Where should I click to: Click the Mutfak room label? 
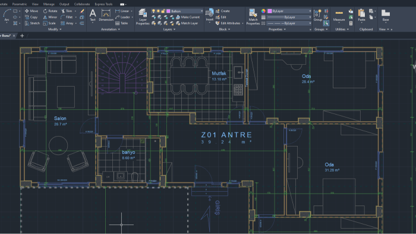tap(219, 73)
